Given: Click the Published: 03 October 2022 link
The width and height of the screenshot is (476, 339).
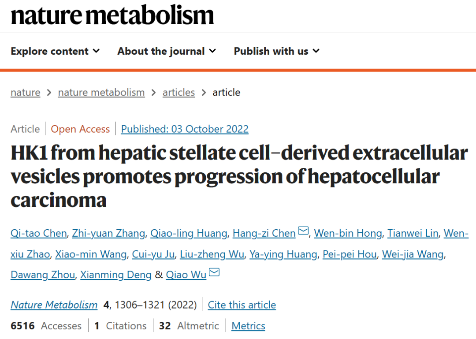Looking at the screenshot, I should 185,129.
